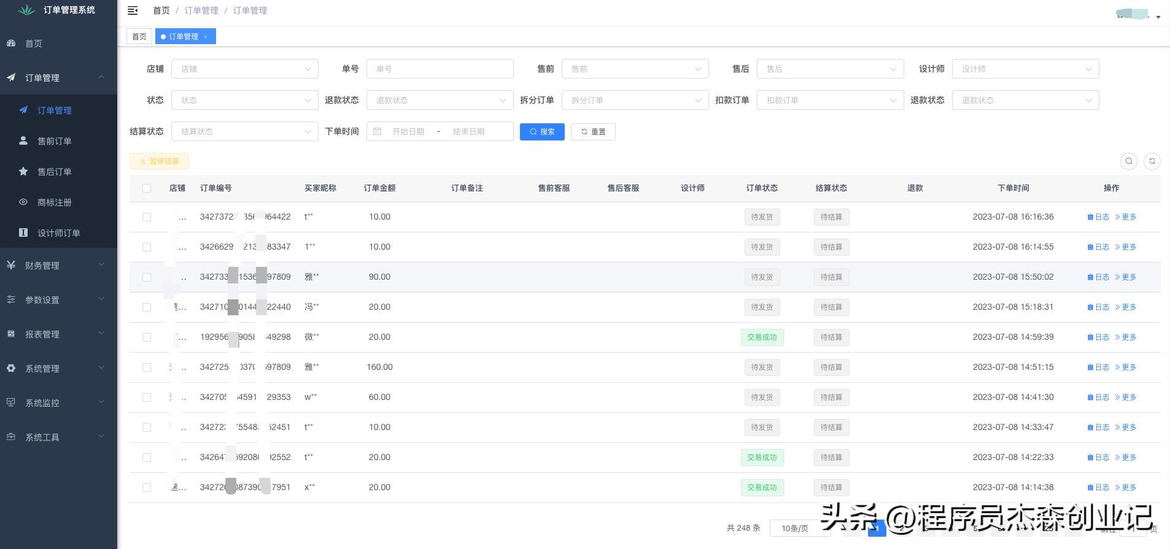The width and height of the screenshot is (1170, 549).
Task: Click the 订单金额 column header
Action: tap(379, 188)
